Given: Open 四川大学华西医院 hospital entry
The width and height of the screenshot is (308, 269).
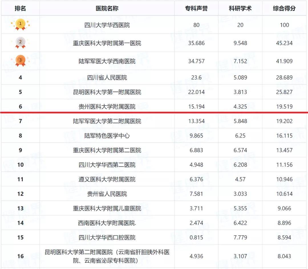Looking at the screenshot, I should (107, 25).
